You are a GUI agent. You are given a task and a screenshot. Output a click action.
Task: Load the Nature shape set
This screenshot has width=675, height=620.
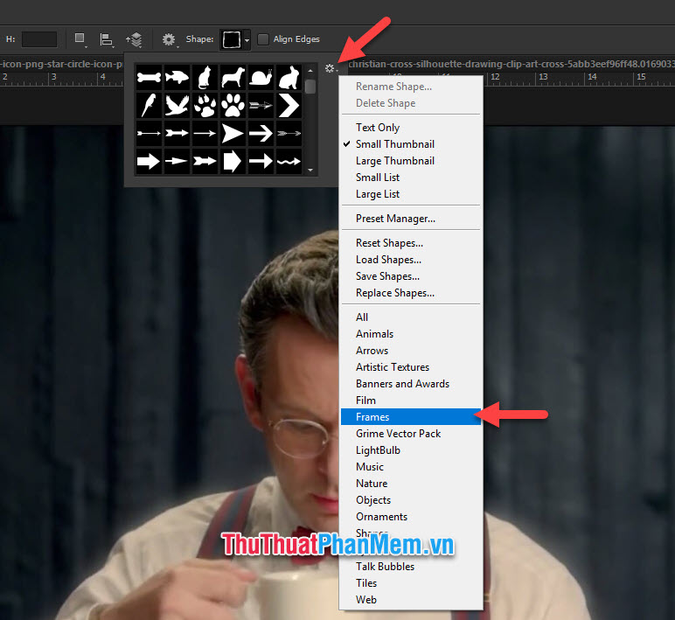point(411,484)
